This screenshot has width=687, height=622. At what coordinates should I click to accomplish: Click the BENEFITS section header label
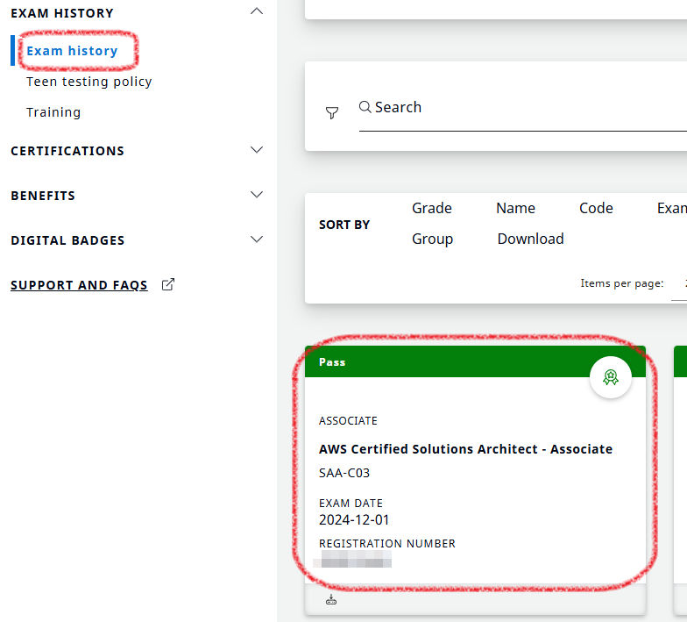point(43,196)
